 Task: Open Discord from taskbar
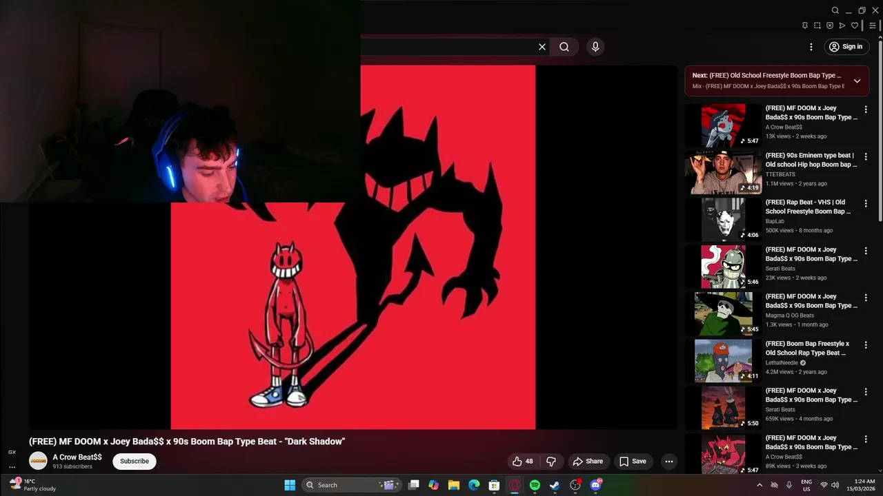596,485
